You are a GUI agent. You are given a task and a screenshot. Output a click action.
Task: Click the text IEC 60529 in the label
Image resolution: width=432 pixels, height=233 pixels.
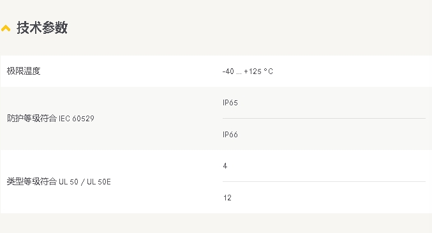pos(77,119)
